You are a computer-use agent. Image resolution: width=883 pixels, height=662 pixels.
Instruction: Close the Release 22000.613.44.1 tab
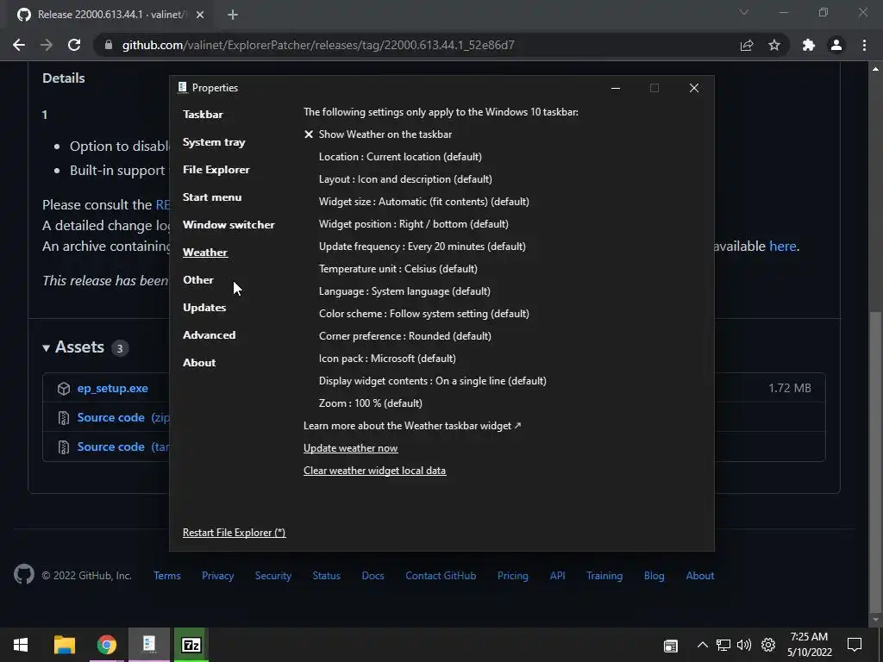pyautogui.click(x=200, y=15)
